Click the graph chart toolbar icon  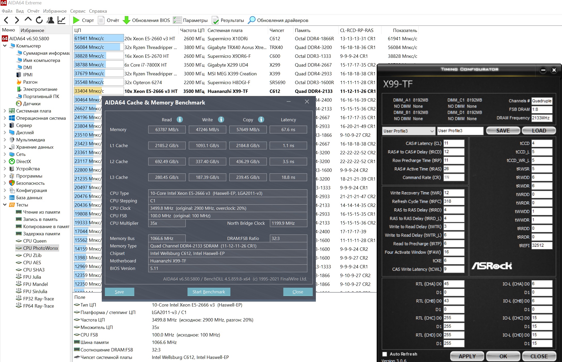tap(61, 20)
